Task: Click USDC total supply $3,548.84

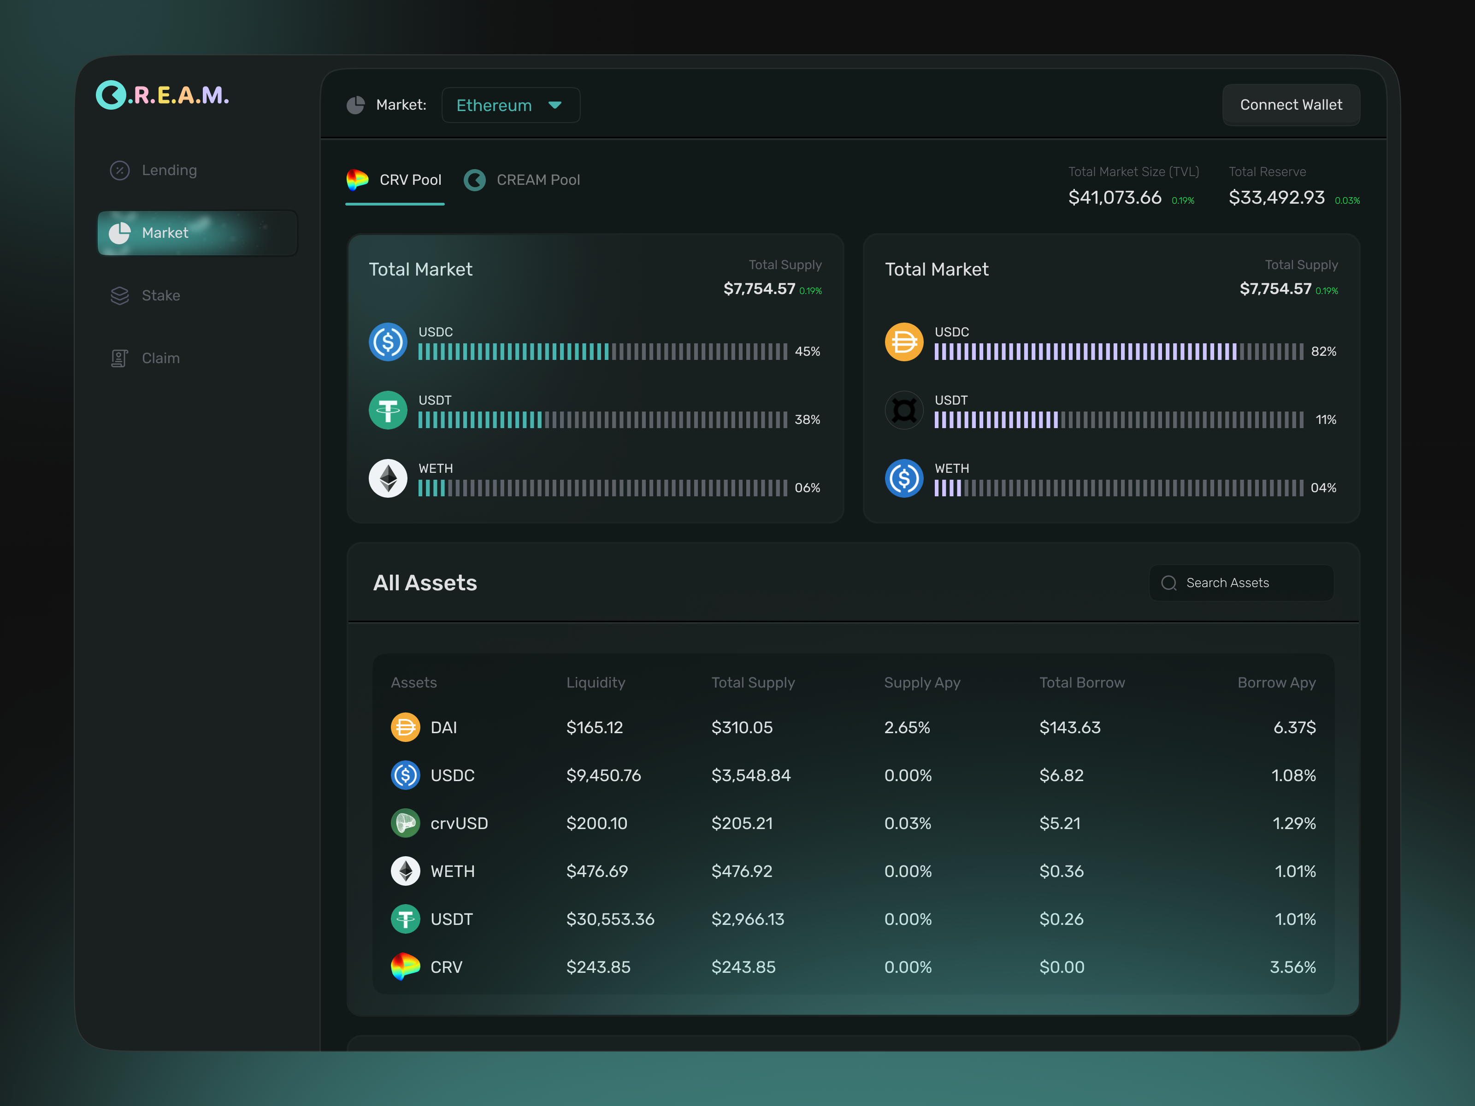Action: pyautogui.click(x=751, y=775)
